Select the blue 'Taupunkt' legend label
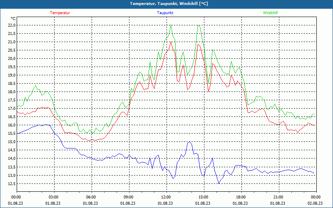The image size is (333, 208). 165,13
